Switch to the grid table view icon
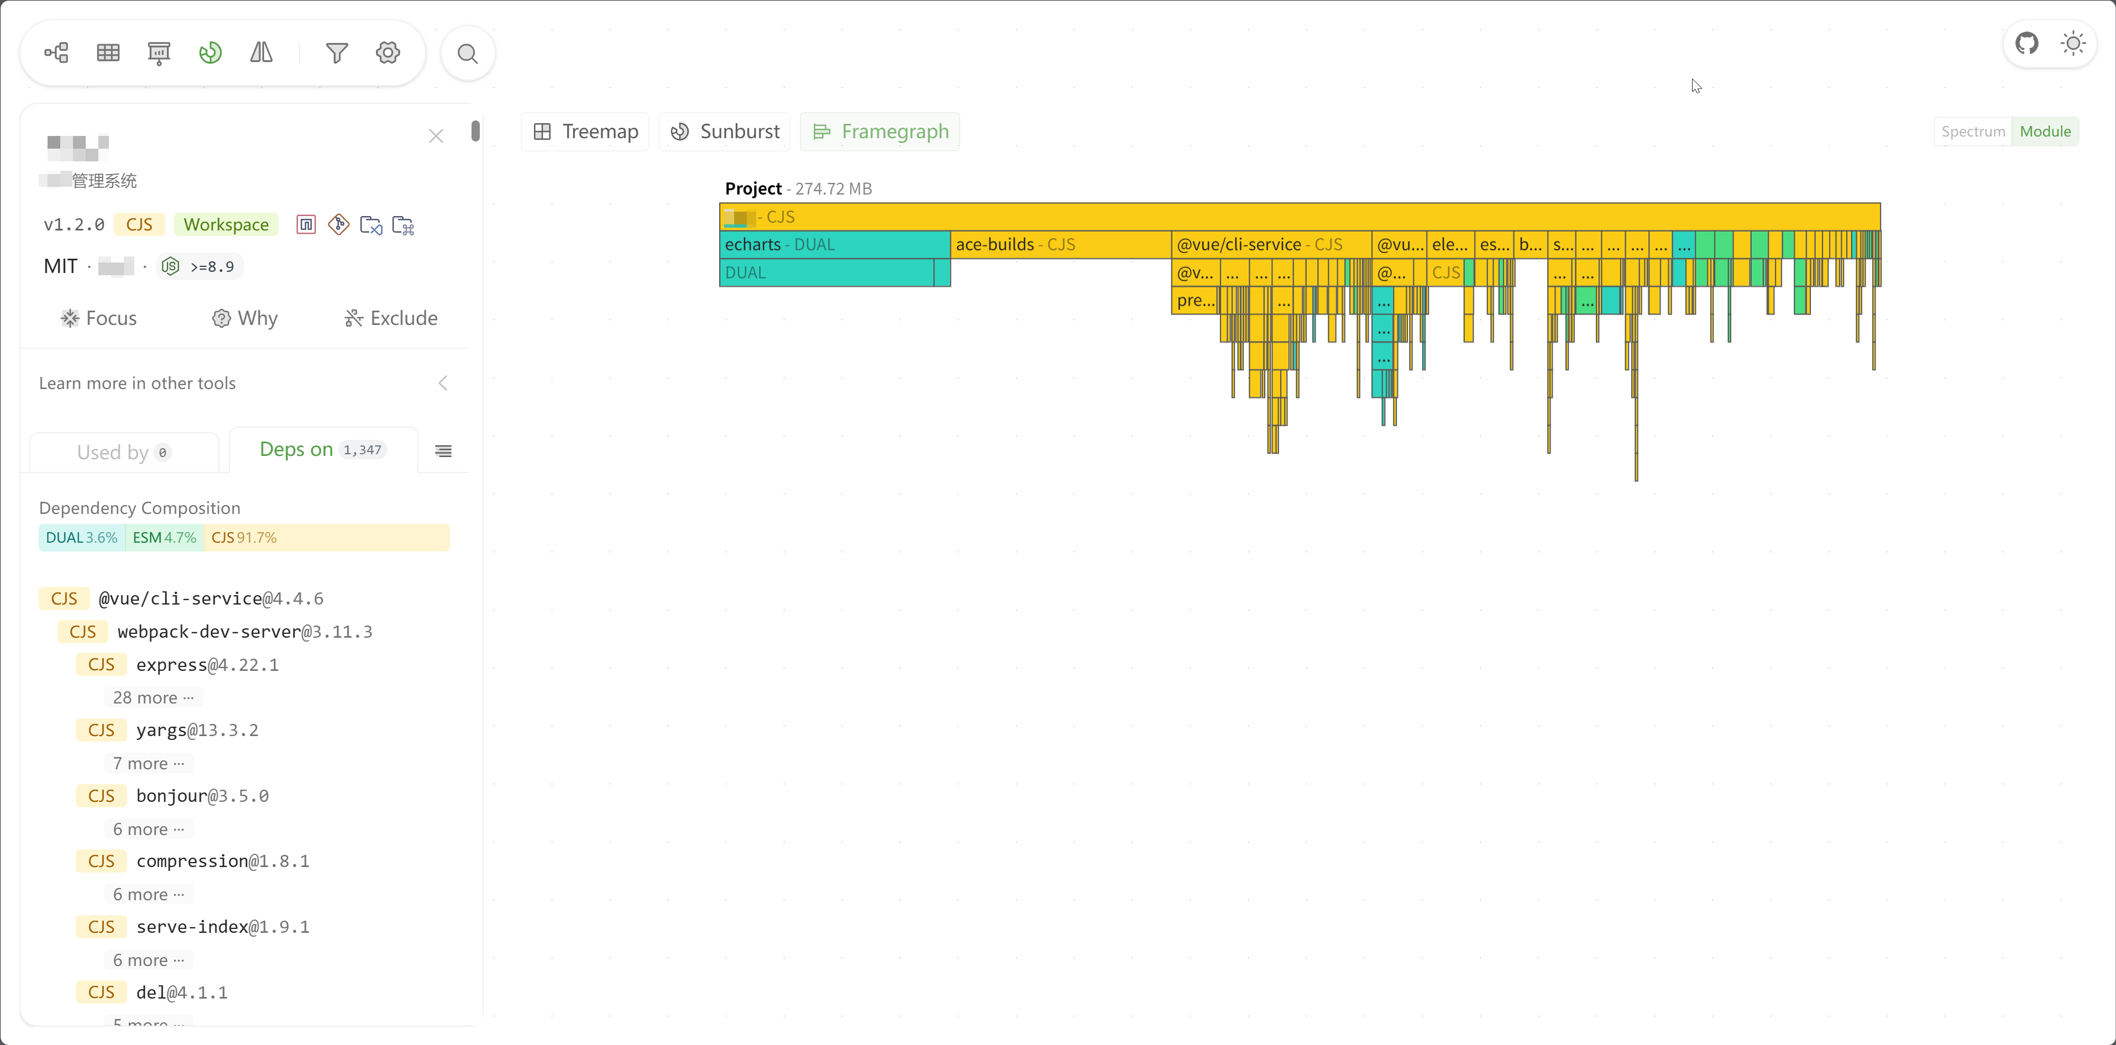The height and width of the screenshot is (1045, 2116). tap(108, 54)
